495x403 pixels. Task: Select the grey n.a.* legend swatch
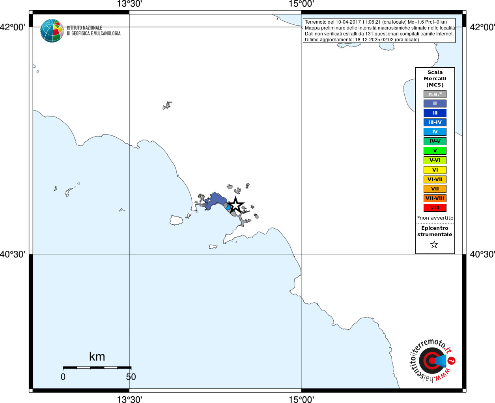[435, 94]
